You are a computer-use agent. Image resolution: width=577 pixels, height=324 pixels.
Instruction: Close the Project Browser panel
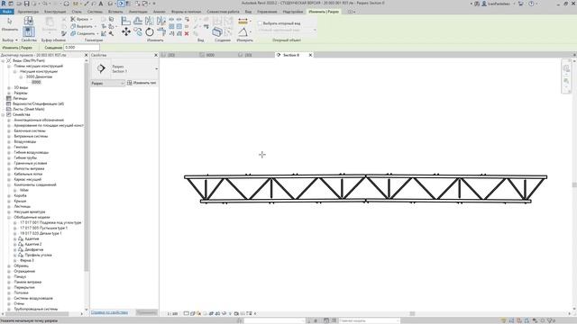pos(87,55)
